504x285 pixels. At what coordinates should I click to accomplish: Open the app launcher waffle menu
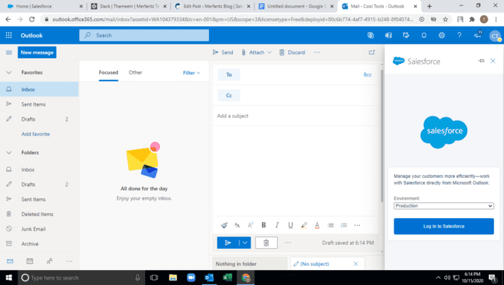click(9, 35)
